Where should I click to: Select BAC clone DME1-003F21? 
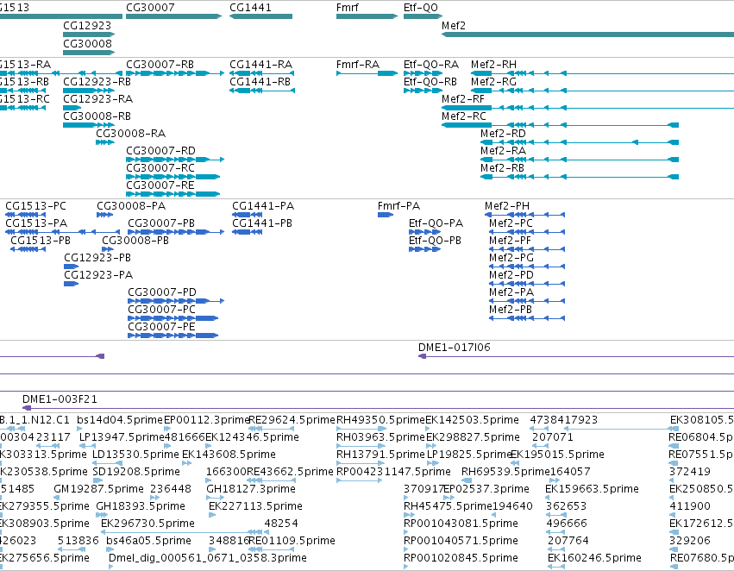click(60, 399)
